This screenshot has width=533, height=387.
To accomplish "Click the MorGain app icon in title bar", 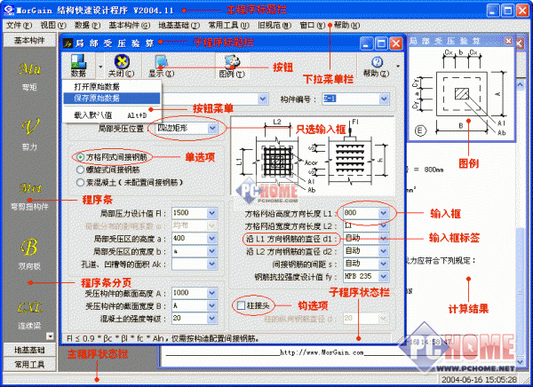I will click(9, 10).
